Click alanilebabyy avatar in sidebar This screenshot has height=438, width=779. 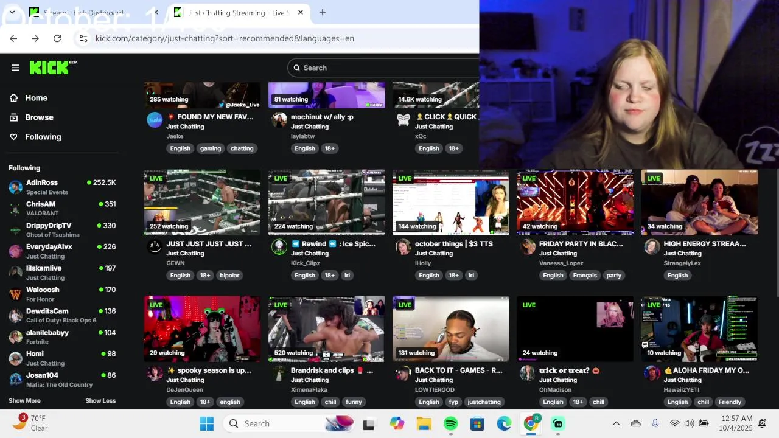(16, 337)
